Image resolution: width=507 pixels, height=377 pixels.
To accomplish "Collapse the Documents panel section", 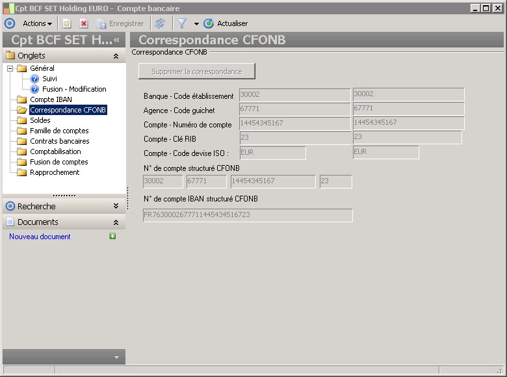I will [116, 222].
